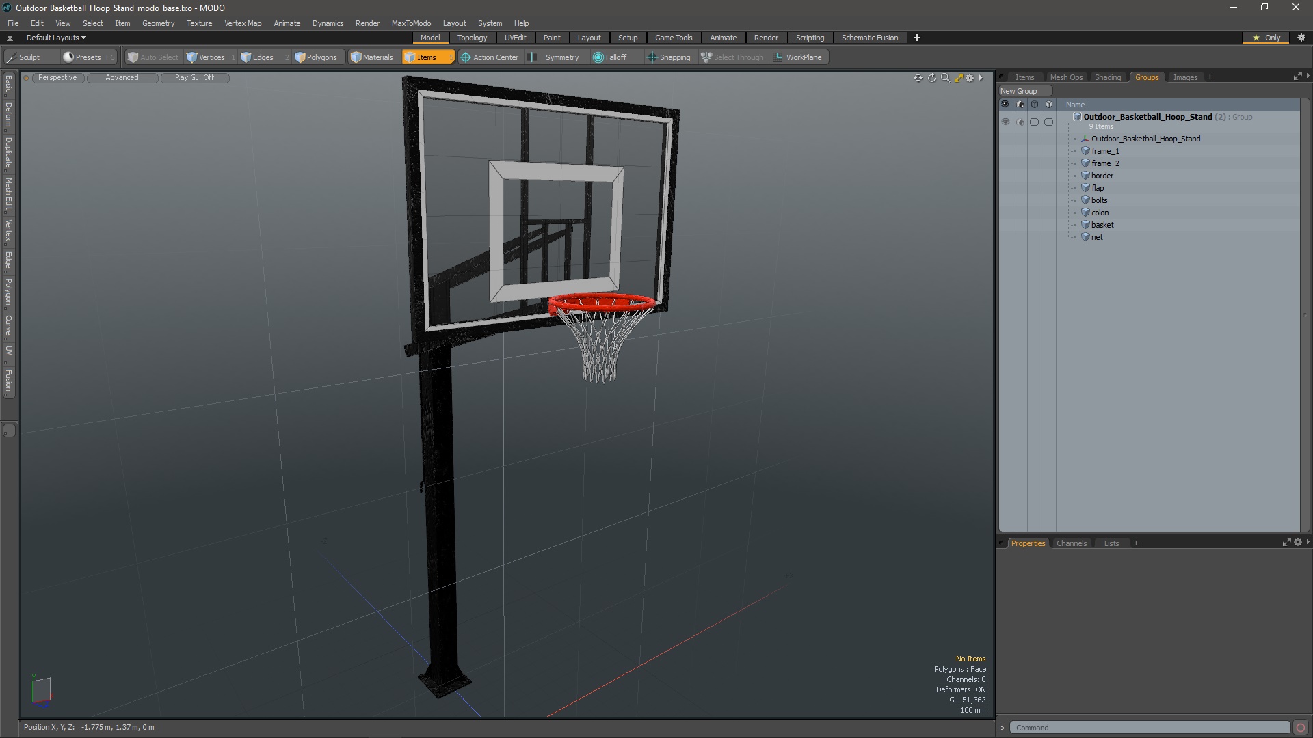Click the viewport axis orientation gizmo

click(41, 690)
